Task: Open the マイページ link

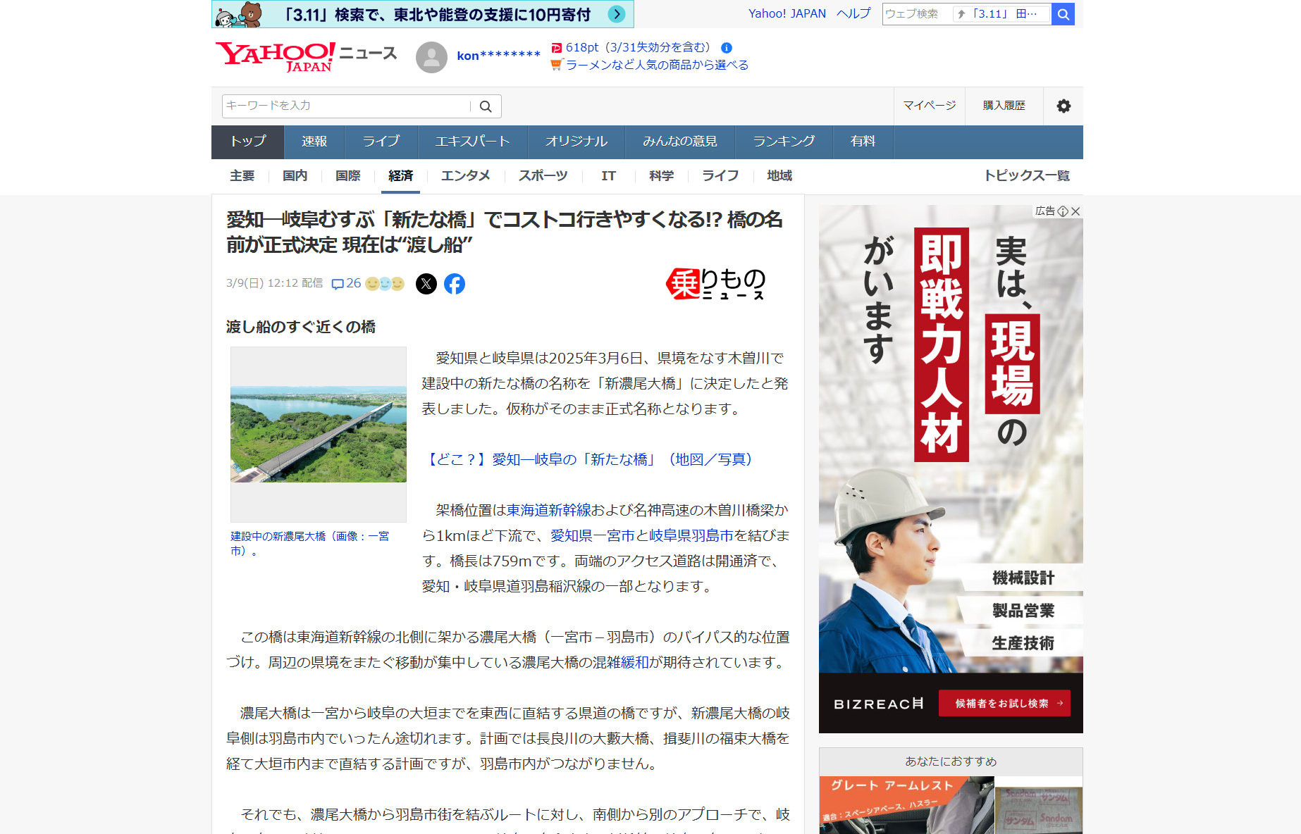Action: [x=930, y=106]
